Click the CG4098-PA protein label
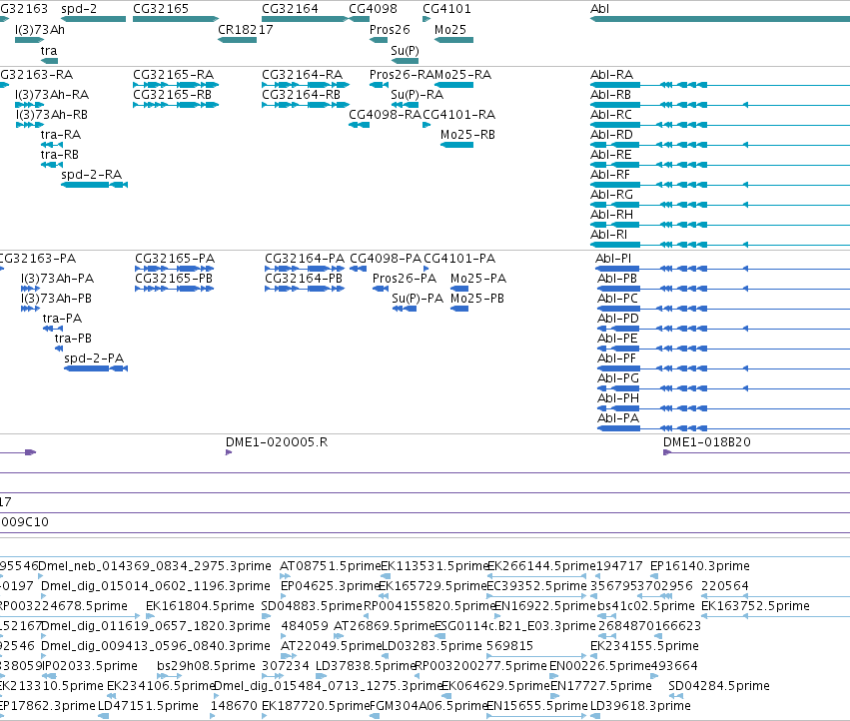Viewport: 850px width, 721px height. pos(386,259)
